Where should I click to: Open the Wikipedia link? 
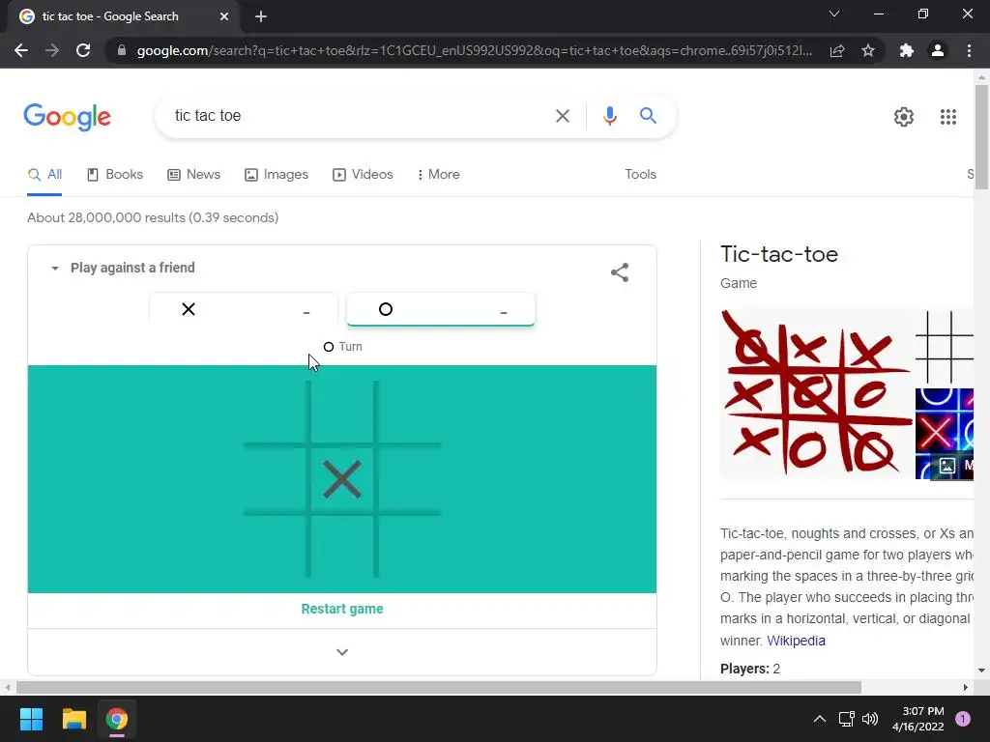(796, 641)
